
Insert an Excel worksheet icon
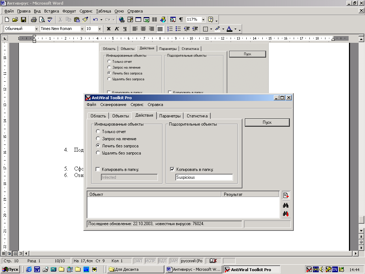point(146,20)
